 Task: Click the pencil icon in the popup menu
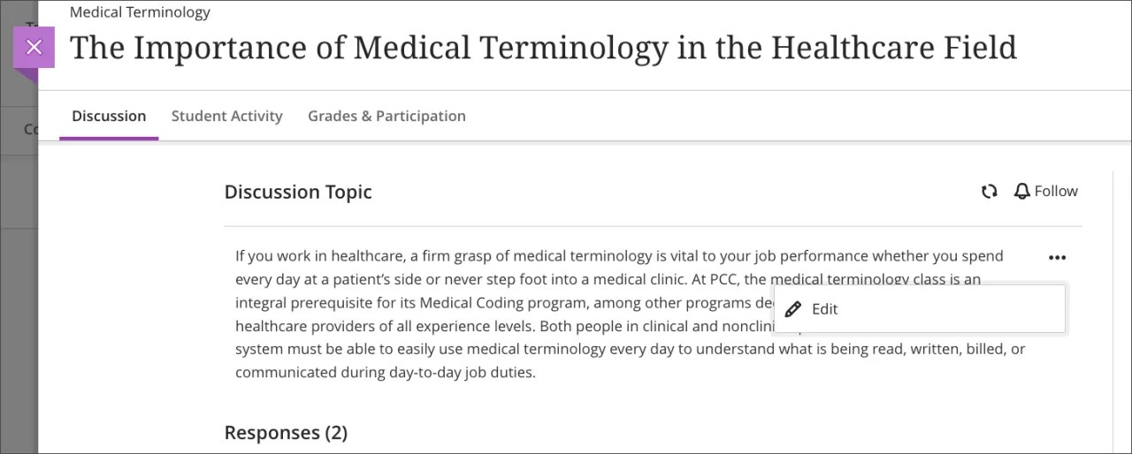[x=793, y=309]
